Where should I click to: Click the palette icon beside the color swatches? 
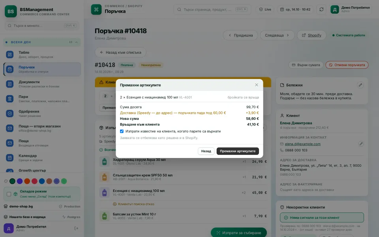6,181
